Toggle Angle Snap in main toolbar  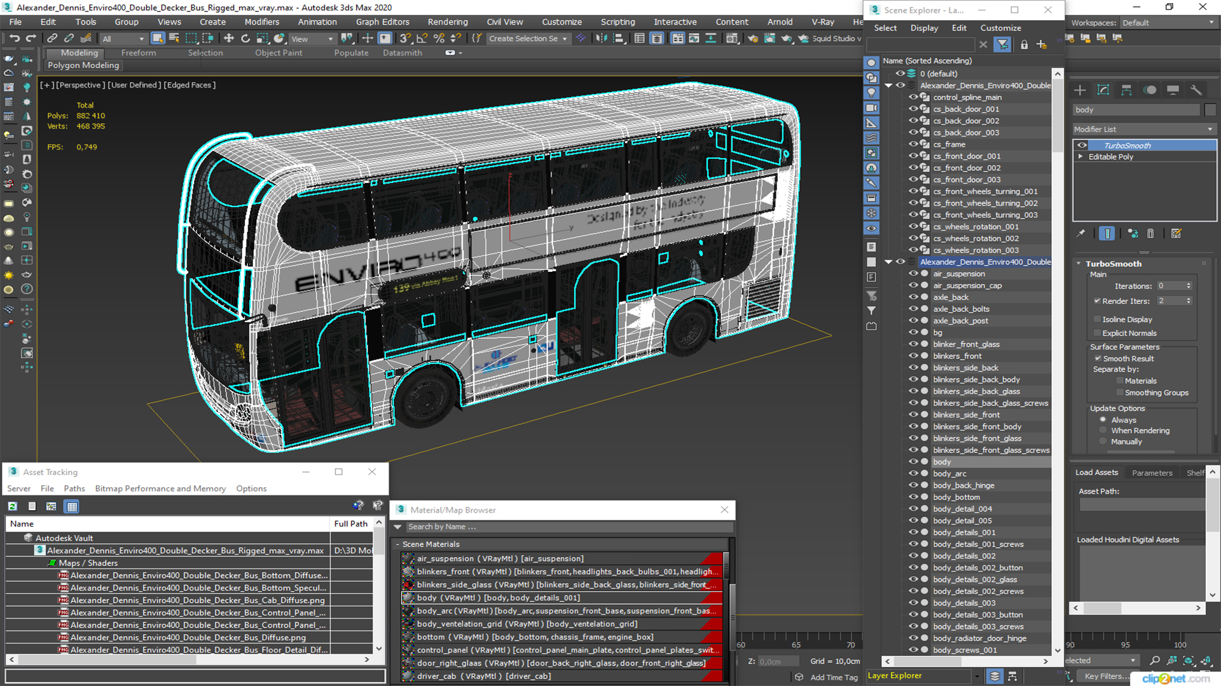422,39
